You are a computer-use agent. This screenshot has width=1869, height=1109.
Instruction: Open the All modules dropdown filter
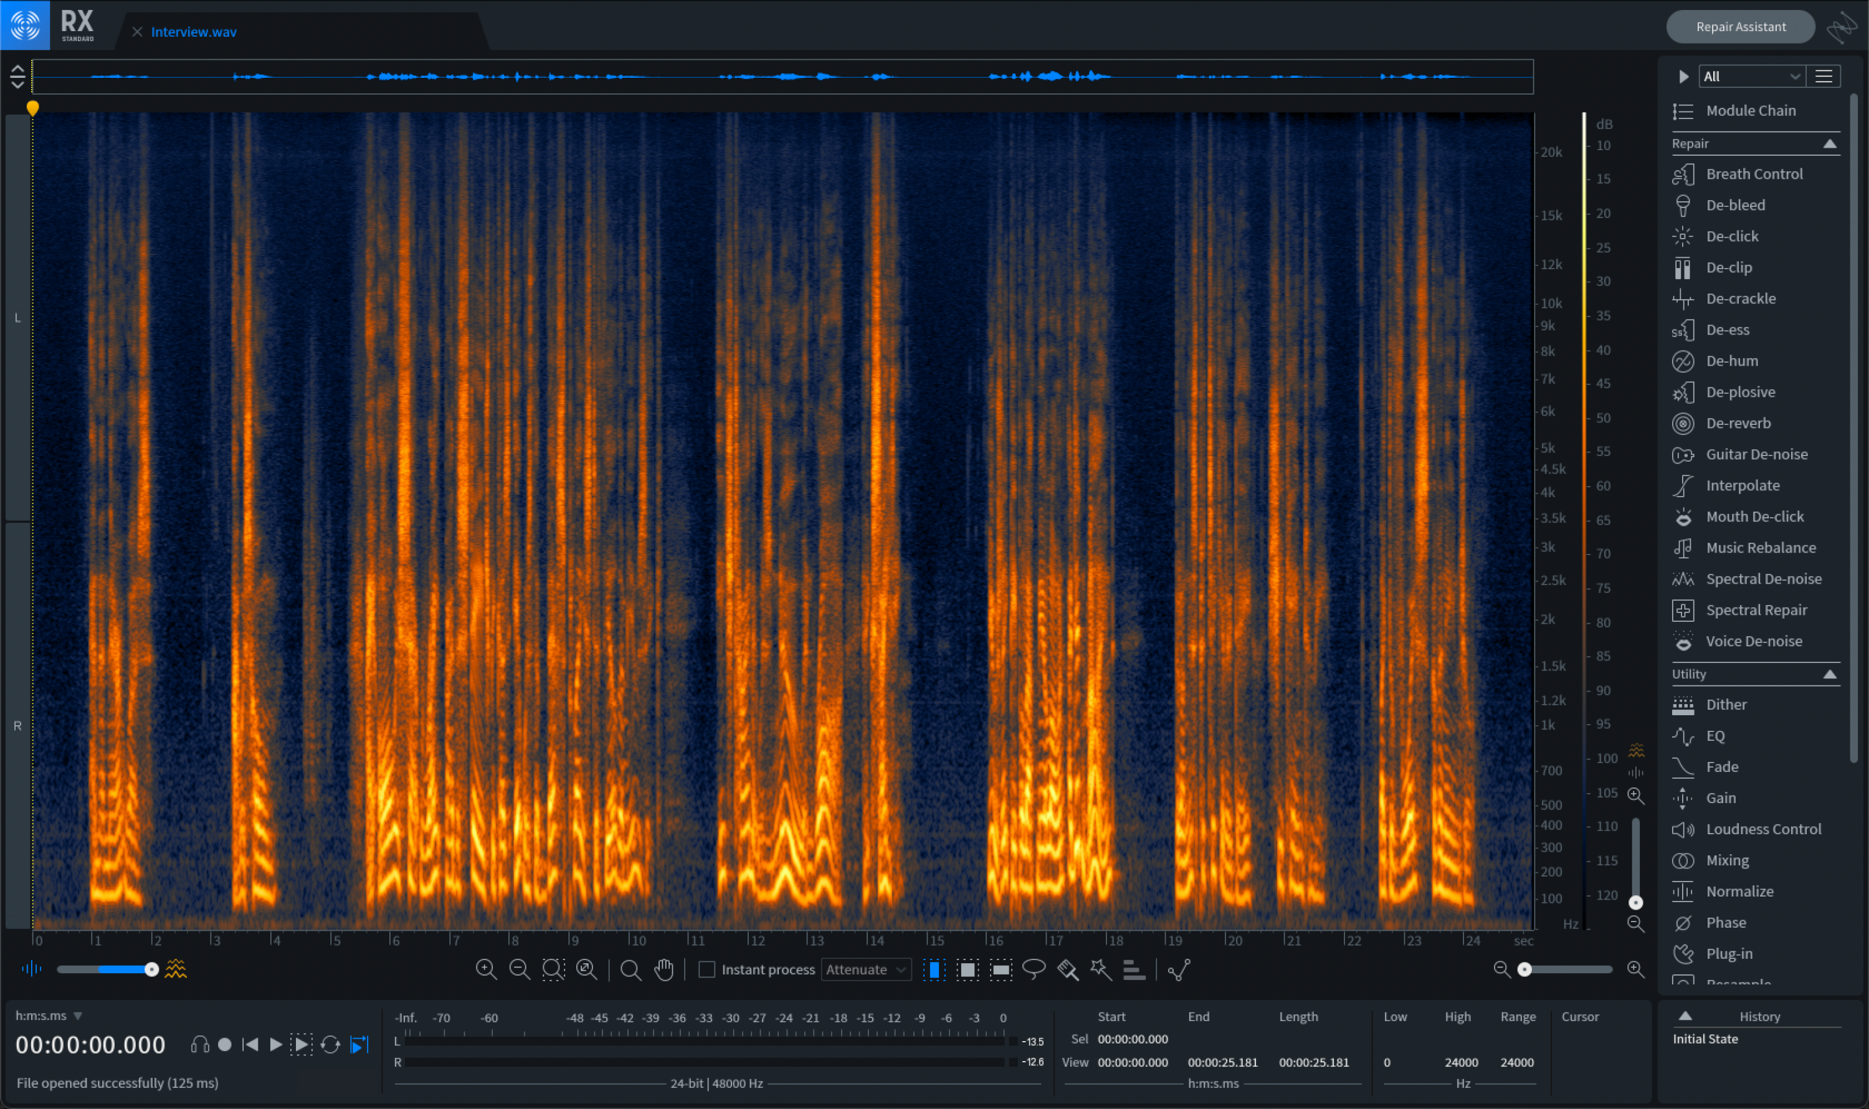click(1749, 75)
